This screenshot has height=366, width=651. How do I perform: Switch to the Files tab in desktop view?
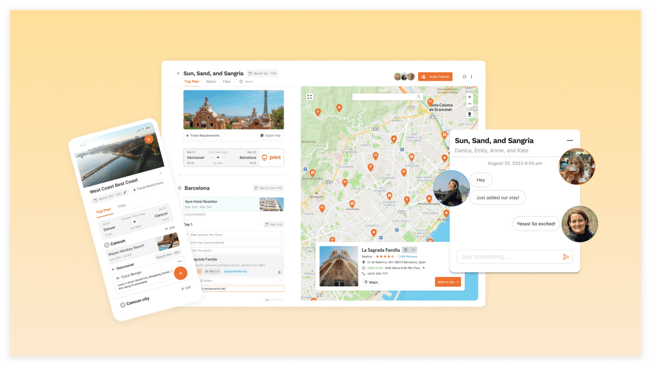point(226,82)
